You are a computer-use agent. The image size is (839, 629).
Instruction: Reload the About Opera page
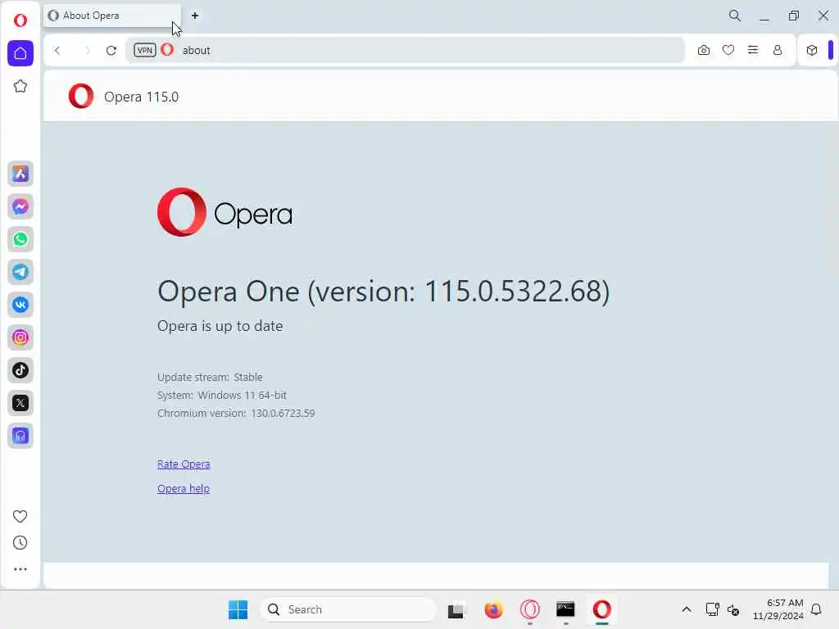click(111, 50)
